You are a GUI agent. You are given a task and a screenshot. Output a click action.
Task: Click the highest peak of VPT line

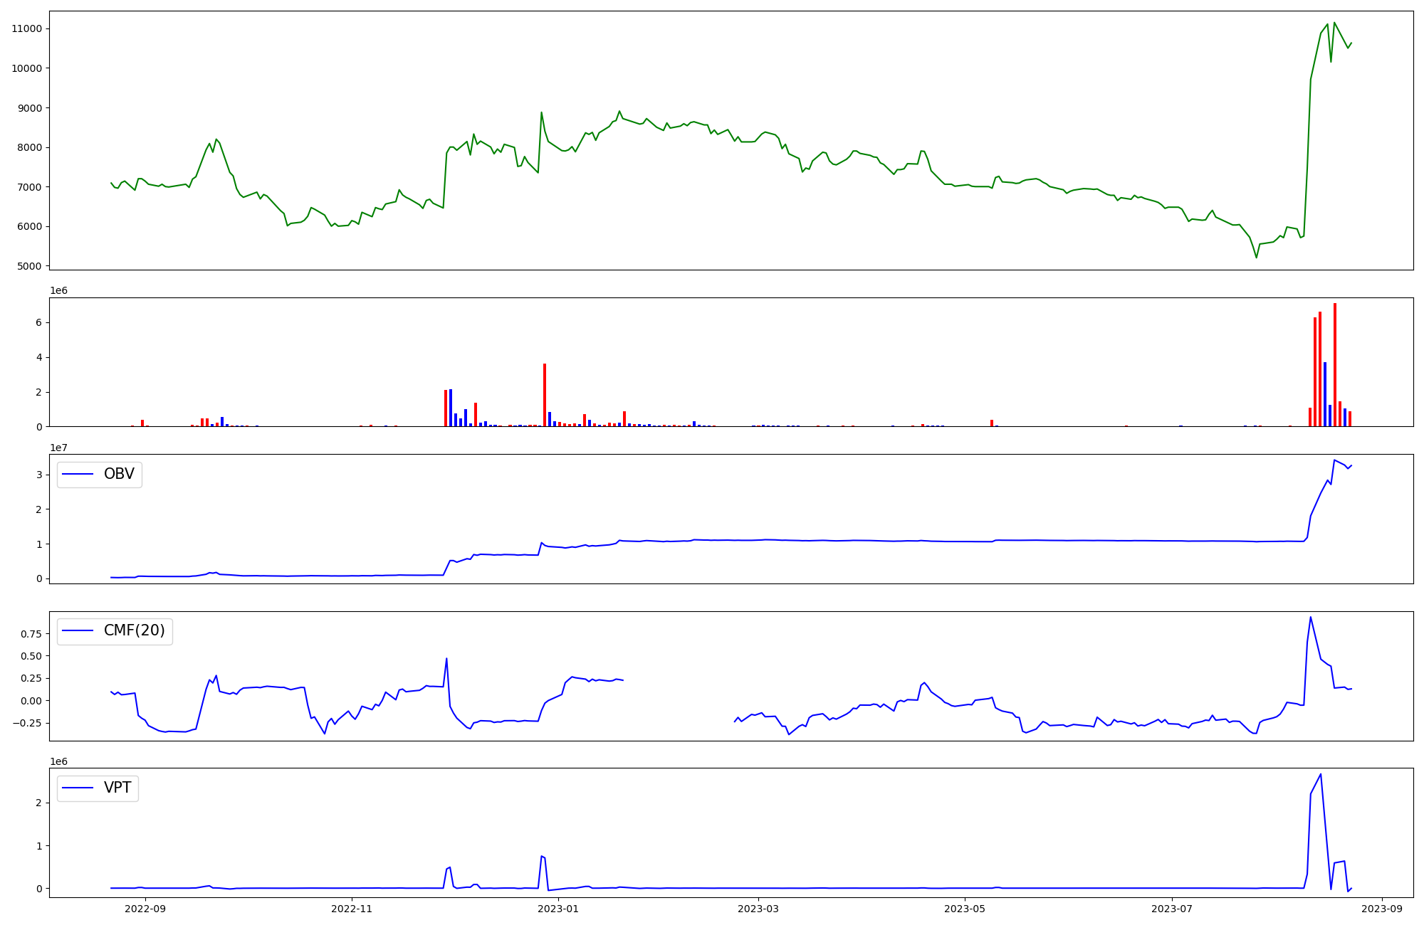(1321, 774)
